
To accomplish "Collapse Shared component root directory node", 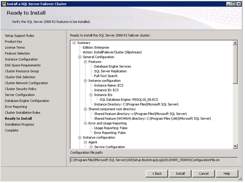I will pos(85,109).
